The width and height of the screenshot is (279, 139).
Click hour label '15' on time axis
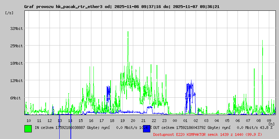(x=81, y=121)
